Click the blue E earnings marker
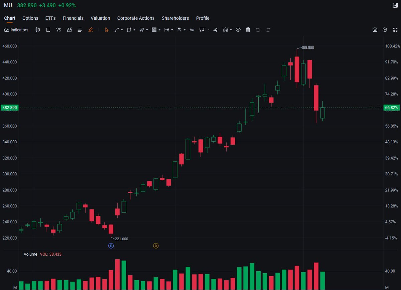This screenshot has width=401, height=290. pos(111,246)
